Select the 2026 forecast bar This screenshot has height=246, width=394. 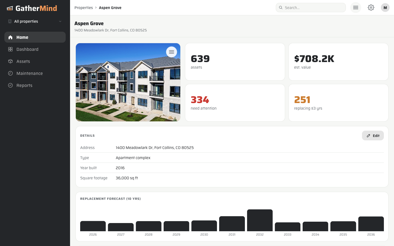click(x=93, y=226)
